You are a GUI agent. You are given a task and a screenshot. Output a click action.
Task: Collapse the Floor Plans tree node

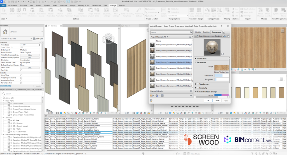(4, 101)
